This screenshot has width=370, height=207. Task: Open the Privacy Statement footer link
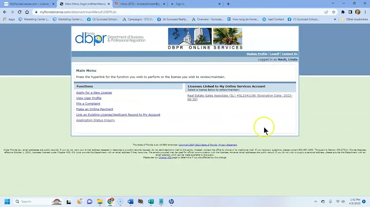click(228, 145)
